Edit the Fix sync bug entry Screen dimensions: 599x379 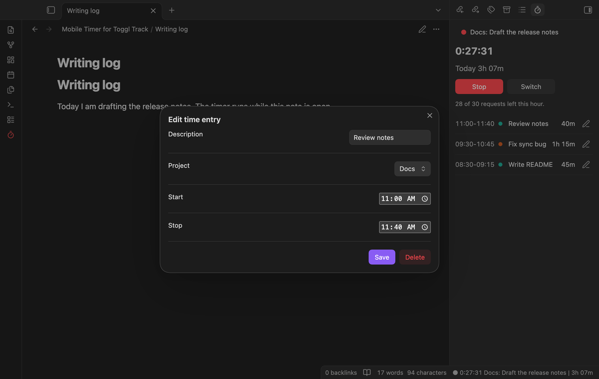586,144
